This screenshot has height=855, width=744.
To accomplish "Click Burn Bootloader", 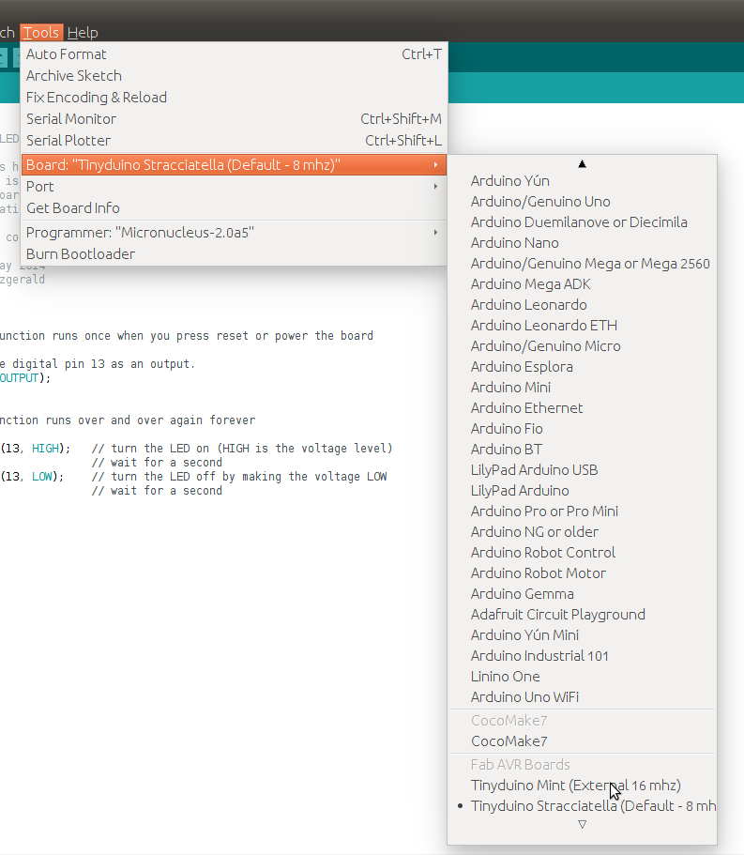I will (x=235, y=254).
